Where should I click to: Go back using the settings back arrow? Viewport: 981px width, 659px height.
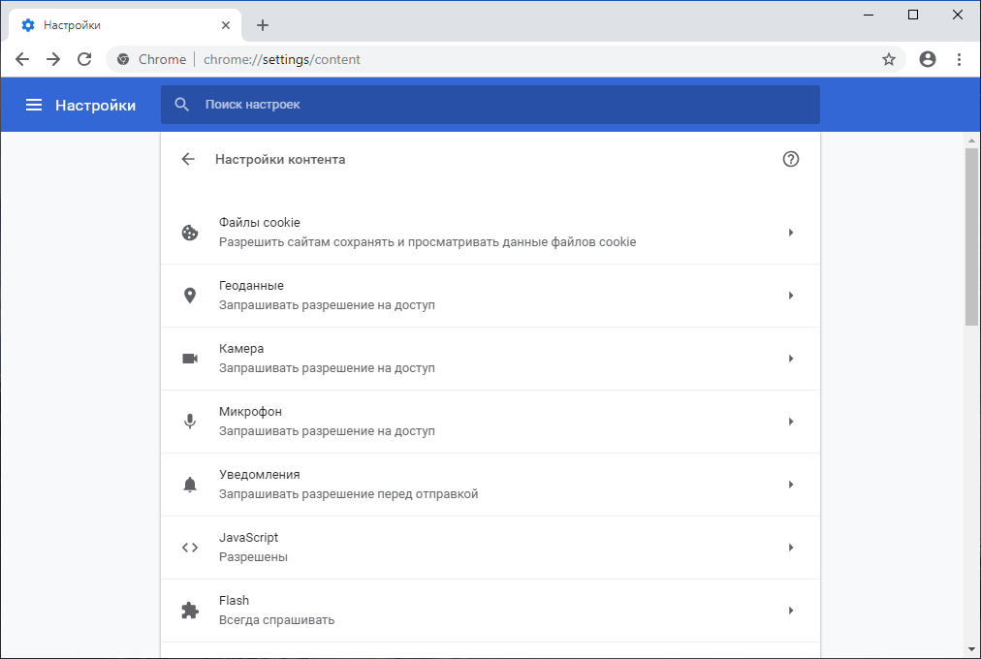click(188, 159)
